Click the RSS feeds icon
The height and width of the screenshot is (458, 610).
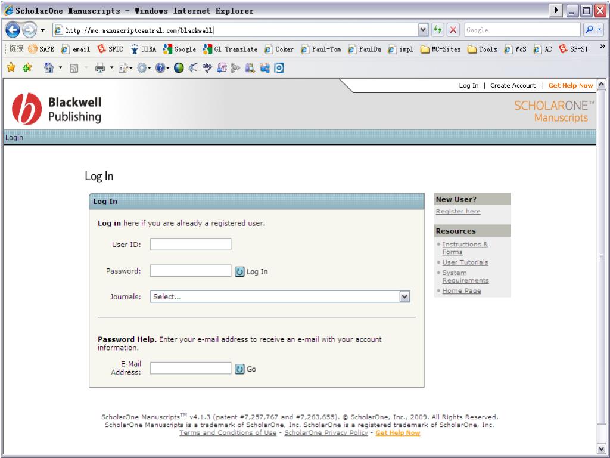pyautogui.click(x=74, y=68)
